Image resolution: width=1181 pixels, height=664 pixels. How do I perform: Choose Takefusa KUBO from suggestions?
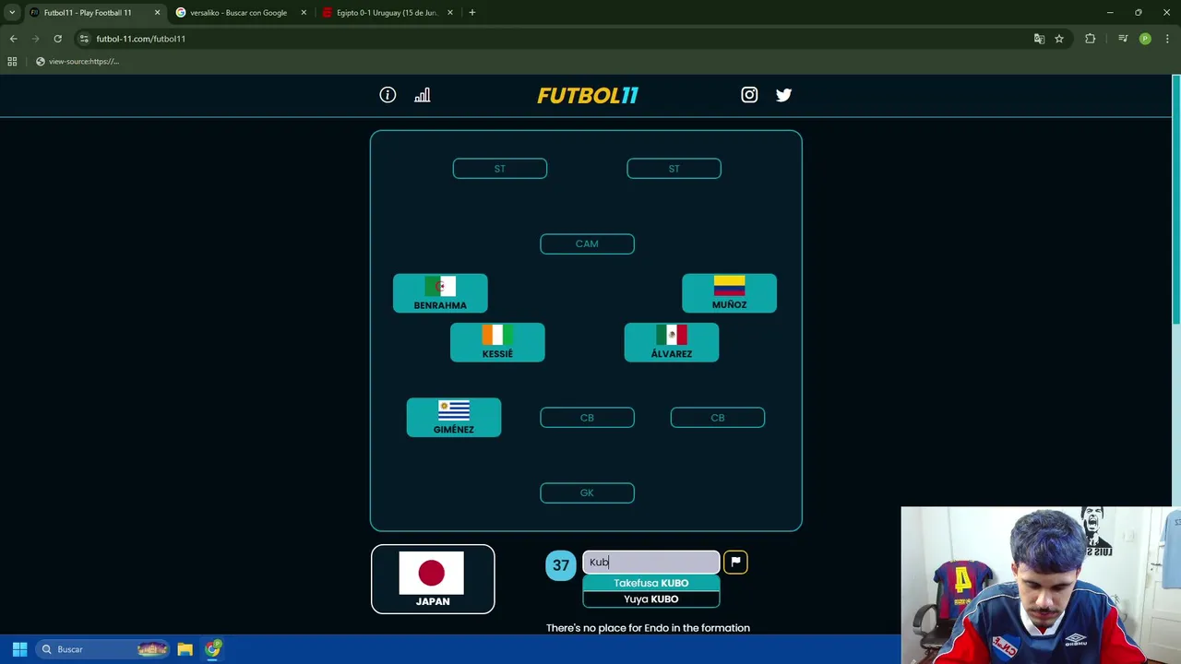point(650,583)
